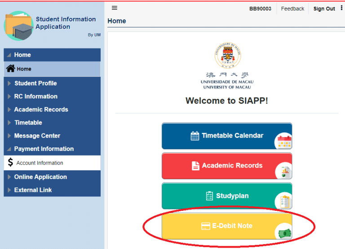This screenshot has height=249, width=345.
Task: Click the document icon on Academic Records
Action: [195, 166]
